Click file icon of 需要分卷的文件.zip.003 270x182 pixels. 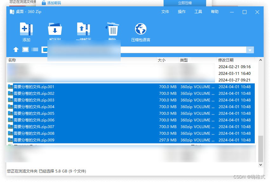[10, 100]
